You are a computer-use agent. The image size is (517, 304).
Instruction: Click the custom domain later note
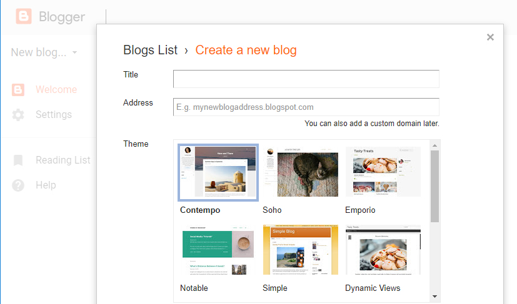pyautogui.click(x=372, y=124)
